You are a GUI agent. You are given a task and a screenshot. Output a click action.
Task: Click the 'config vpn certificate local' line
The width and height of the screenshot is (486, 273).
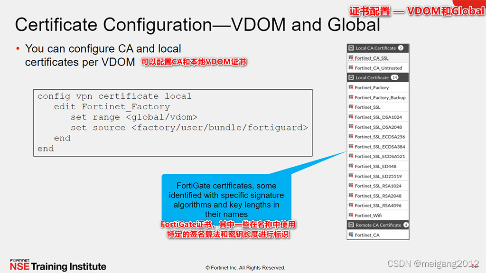click(x=114, y=96)
